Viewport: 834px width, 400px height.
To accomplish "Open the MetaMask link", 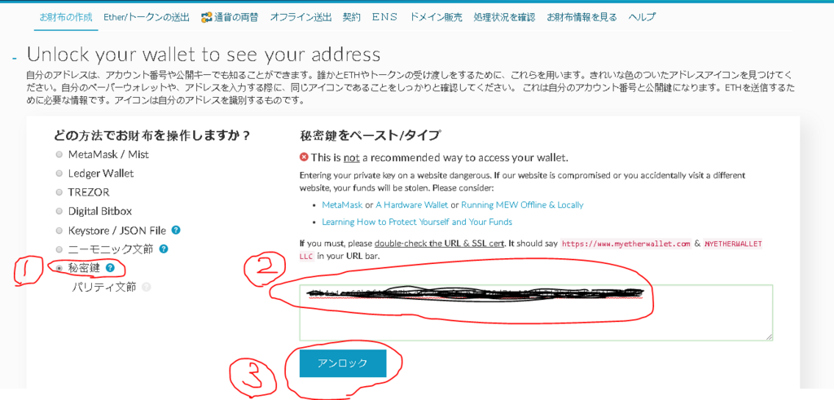I will 342,204.
